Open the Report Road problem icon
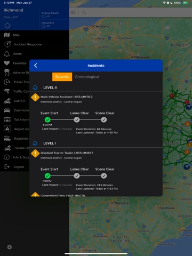Viewport: 192px width, 256px height. point(7,129)
